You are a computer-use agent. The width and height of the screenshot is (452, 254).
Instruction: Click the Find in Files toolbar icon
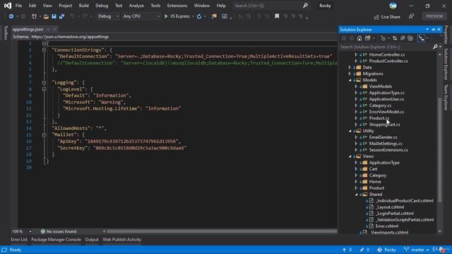[214, 16]
